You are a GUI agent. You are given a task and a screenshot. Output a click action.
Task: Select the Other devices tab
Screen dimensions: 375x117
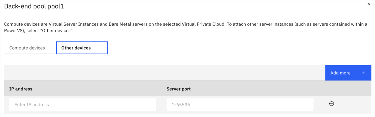click(x=82, y=48)
